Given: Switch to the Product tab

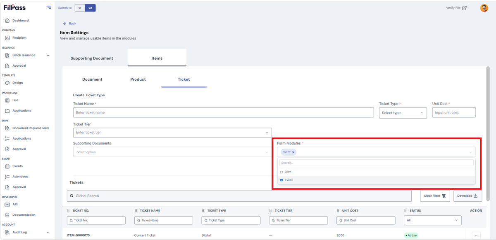Looking at the screenshot, I should click(x=138, y=79).
